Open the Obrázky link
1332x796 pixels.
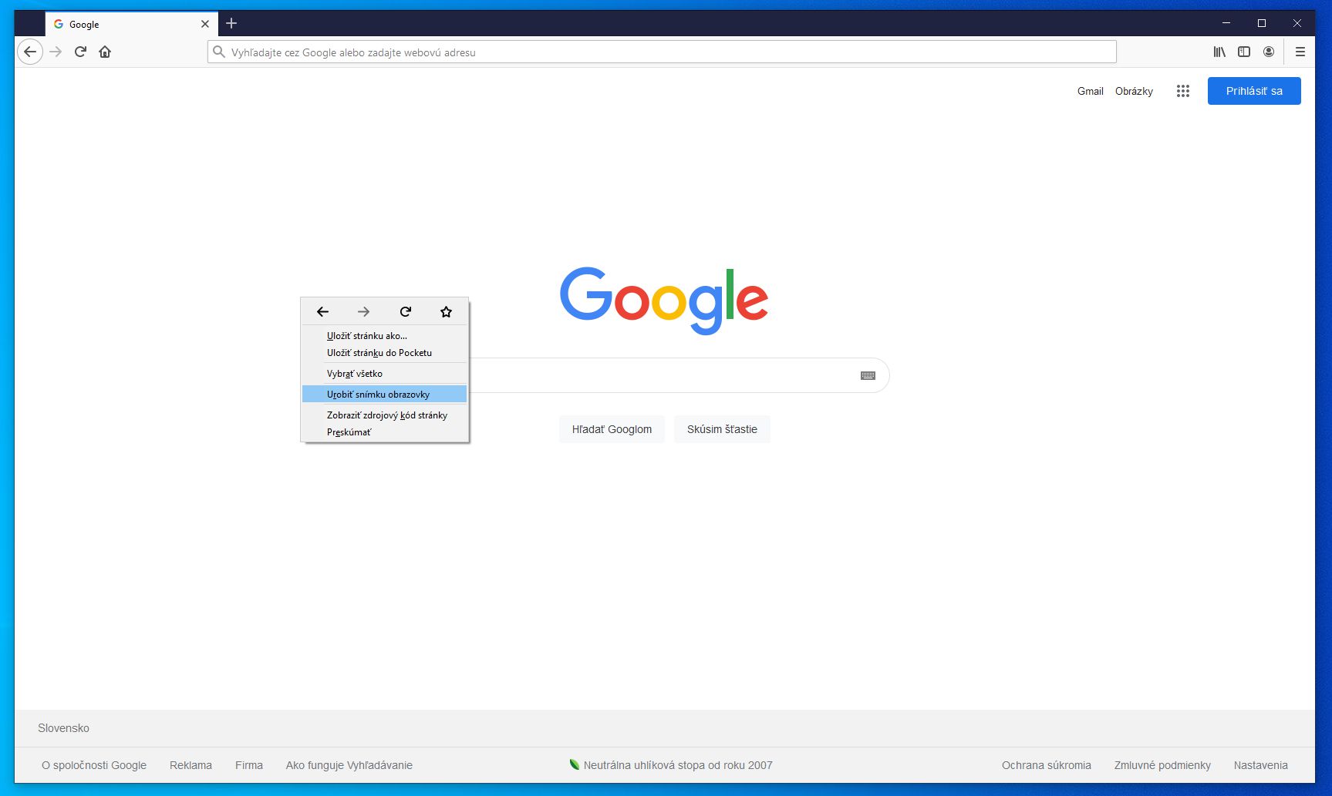[x=1134, y=91]
